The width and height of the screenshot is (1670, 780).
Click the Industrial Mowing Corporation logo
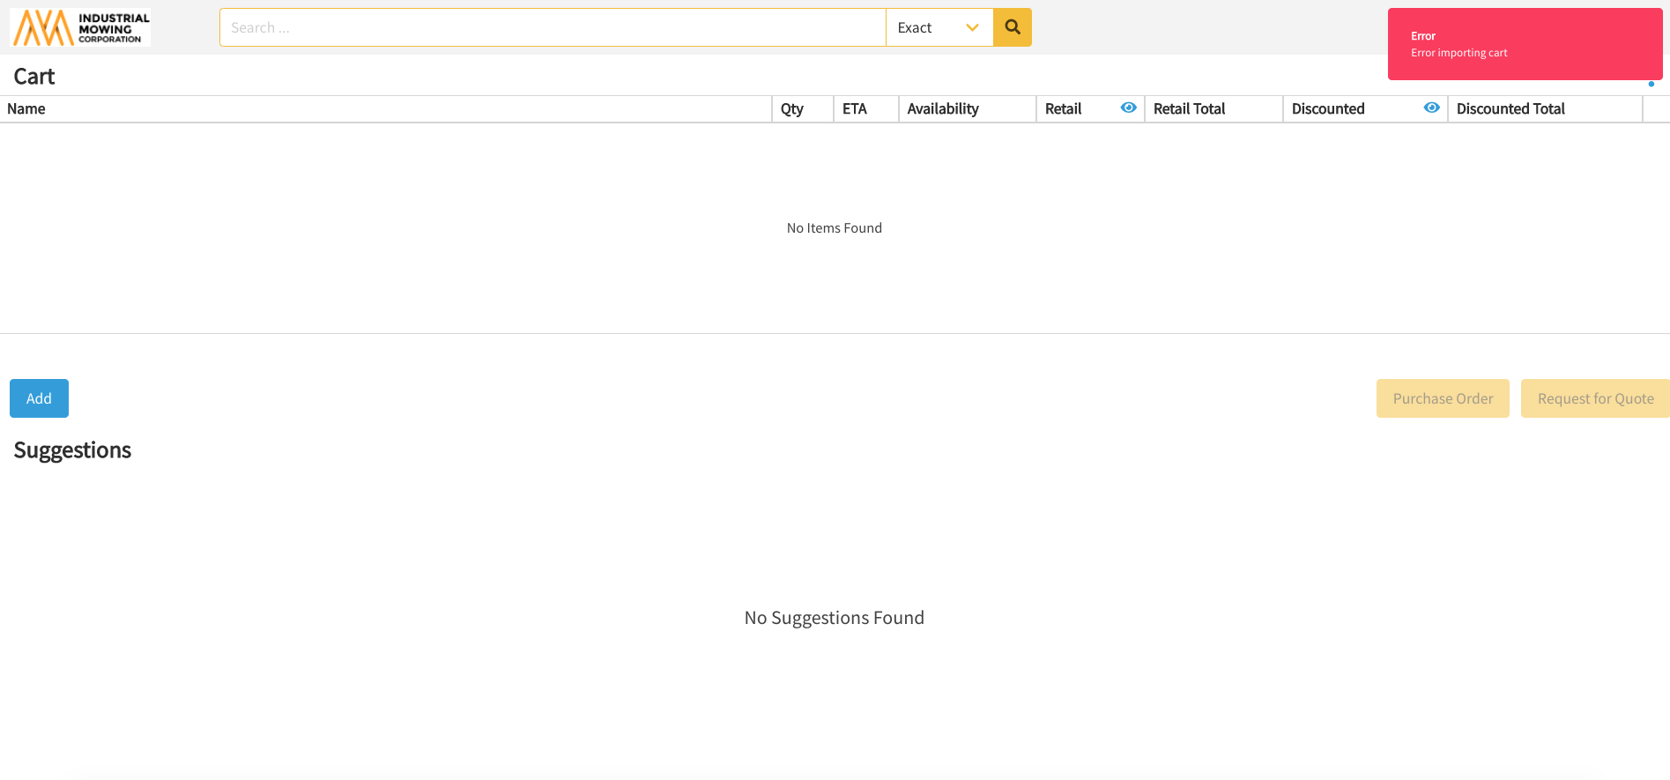tap(80, 27)
